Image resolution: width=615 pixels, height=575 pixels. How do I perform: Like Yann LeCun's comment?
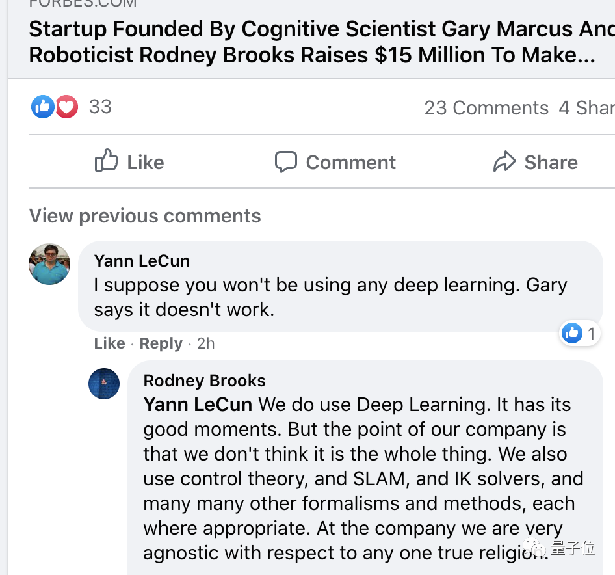click(109, 343)
